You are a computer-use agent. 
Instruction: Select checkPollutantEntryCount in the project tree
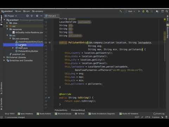coord(29,42)
